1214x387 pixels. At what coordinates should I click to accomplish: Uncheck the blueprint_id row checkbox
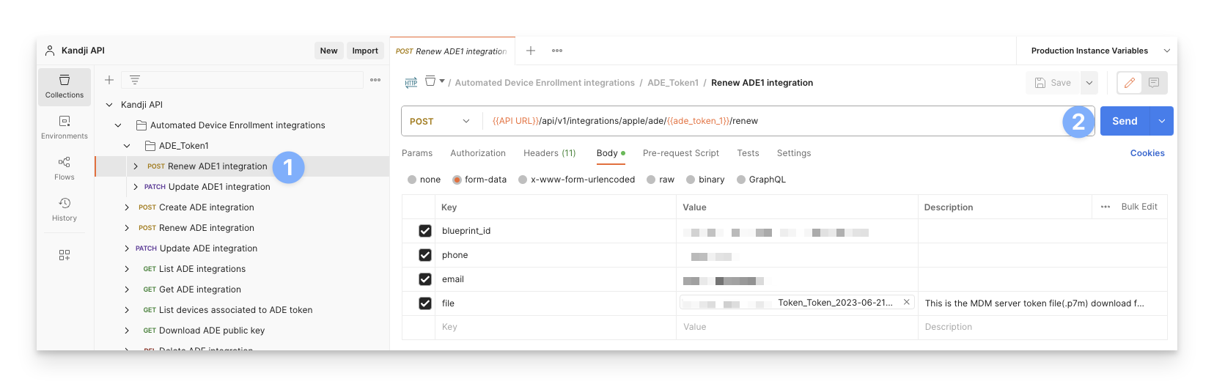(x=424, y=231)
